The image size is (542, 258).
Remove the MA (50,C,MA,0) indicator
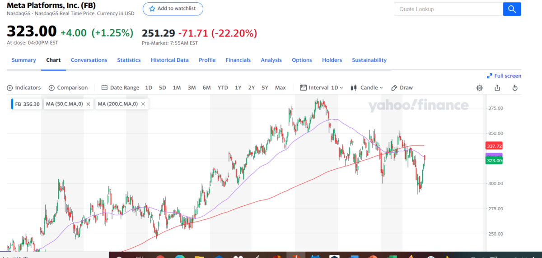pyautogui.click(x=88, y=104)
